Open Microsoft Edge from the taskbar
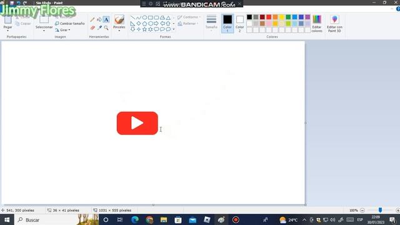The height and width of the screenshot is (225, 400). point(135,219)
